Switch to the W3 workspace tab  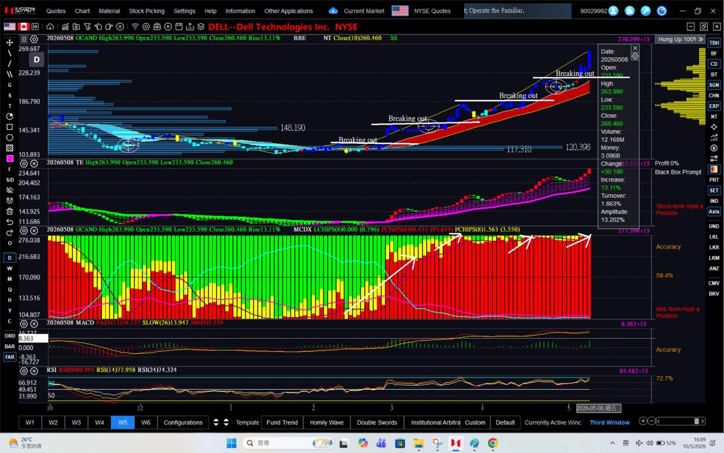click(76, 422)
